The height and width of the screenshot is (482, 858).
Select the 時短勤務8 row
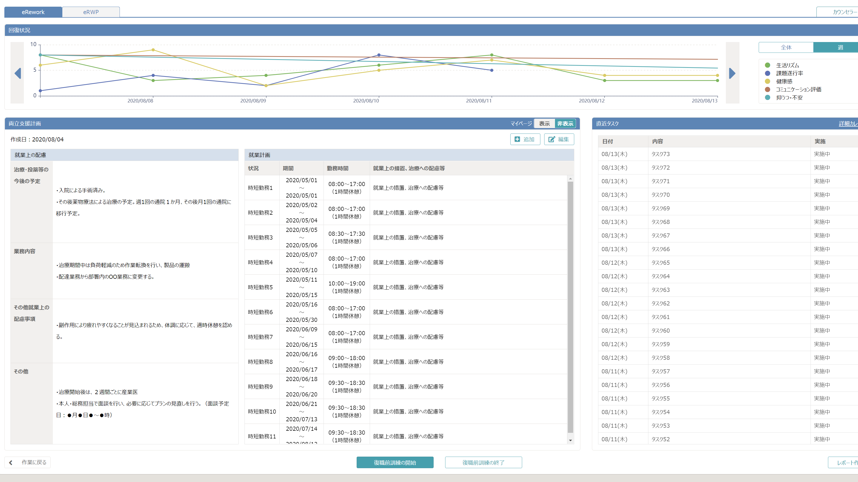tap(406, 362)
